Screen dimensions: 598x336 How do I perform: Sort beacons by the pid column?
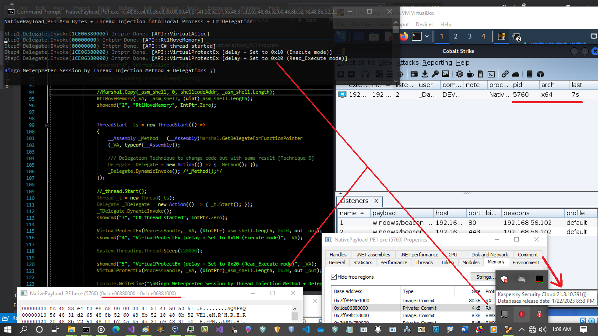[x=525, y=85]
